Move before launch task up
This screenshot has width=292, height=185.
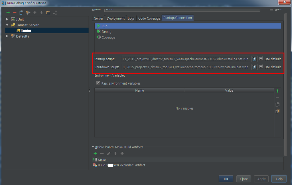(x=115, y=153)
